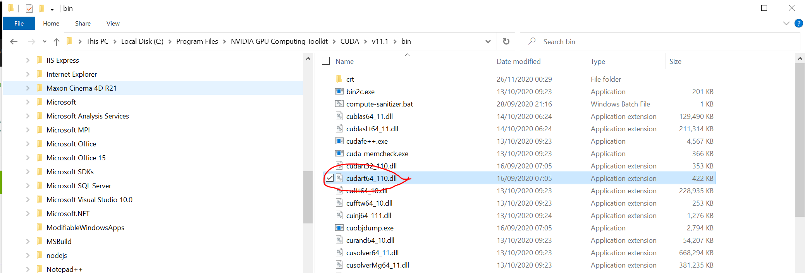Image resolution: width=805 pixels, height=273 pixels.
Task: Click the Forward navigation arrow
Action: click(x=31, y=41)
